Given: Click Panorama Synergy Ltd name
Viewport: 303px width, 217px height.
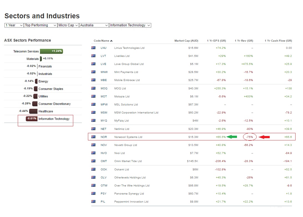Looking at the screenshot, I should tap(129, 194).
